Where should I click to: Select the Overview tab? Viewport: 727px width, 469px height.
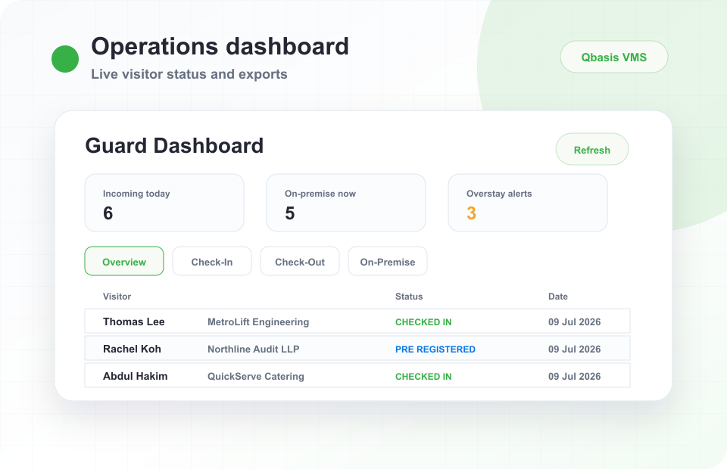tap(124, 262)
